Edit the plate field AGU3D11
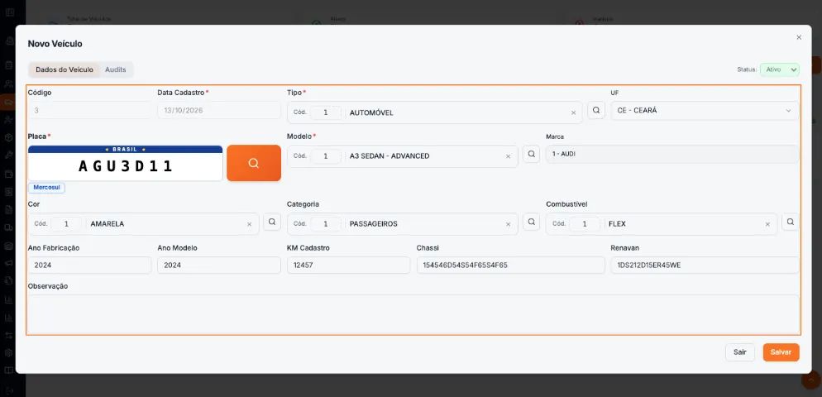Viewport: 822px width, 397px height. coord(126,166)
